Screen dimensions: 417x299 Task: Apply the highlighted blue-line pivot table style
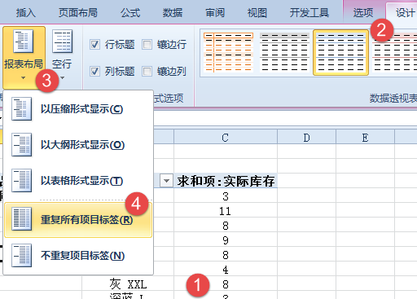340,52
